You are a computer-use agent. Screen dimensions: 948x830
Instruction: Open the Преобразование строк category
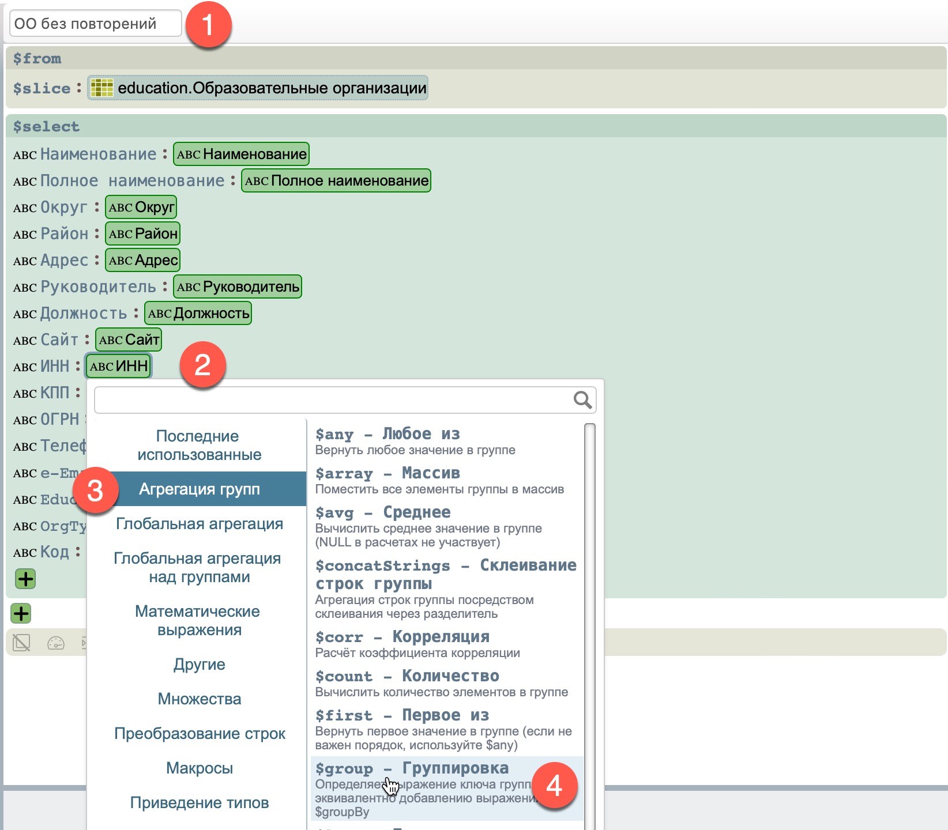[x=199, y=734]
